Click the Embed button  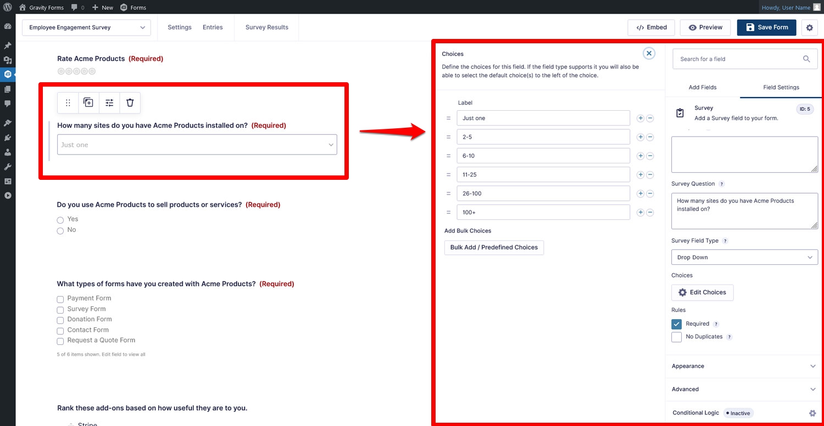point(651,27)
